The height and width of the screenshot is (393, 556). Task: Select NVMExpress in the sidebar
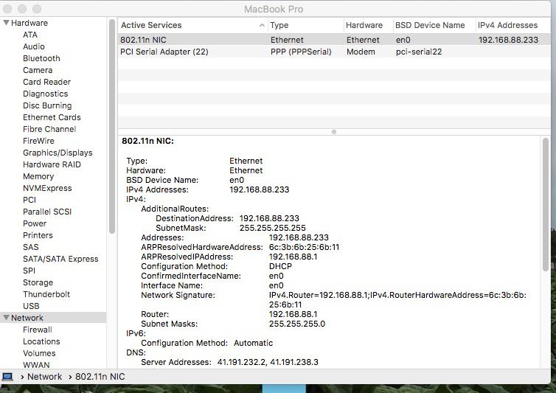(x=47, y=188)
